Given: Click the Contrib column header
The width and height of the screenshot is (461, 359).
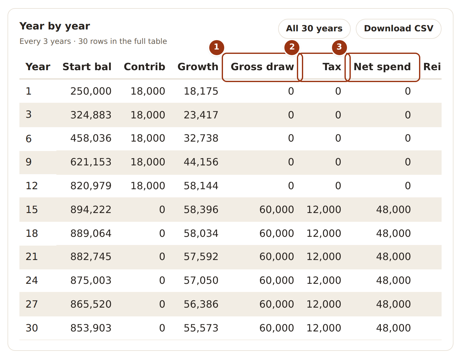Looking at the screenshot, I should (x=144, y=67).
